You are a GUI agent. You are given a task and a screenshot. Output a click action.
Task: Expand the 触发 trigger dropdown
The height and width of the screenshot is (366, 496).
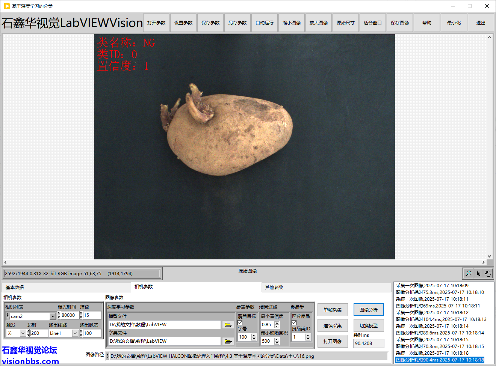[x=23, y=333]
